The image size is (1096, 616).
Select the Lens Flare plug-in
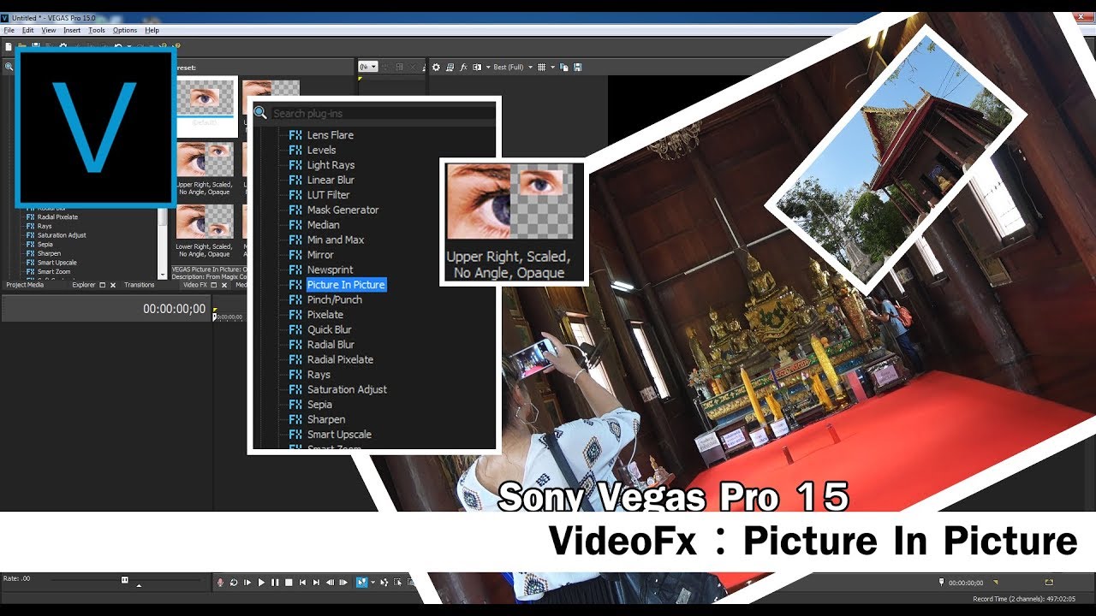point(330,135)
